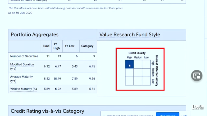
Task: Click the Interest Rate Sensitivity label
Action: 156,71
